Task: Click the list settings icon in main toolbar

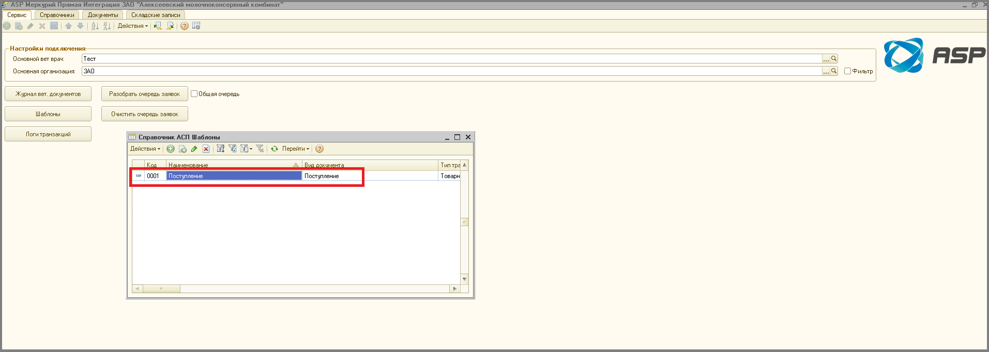Action: [196, 26]
